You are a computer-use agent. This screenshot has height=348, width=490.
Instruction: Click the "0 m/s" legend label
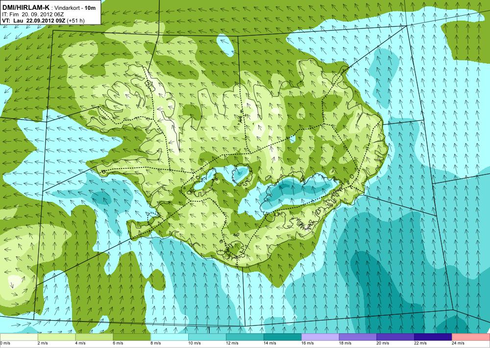tap(5, 343)
